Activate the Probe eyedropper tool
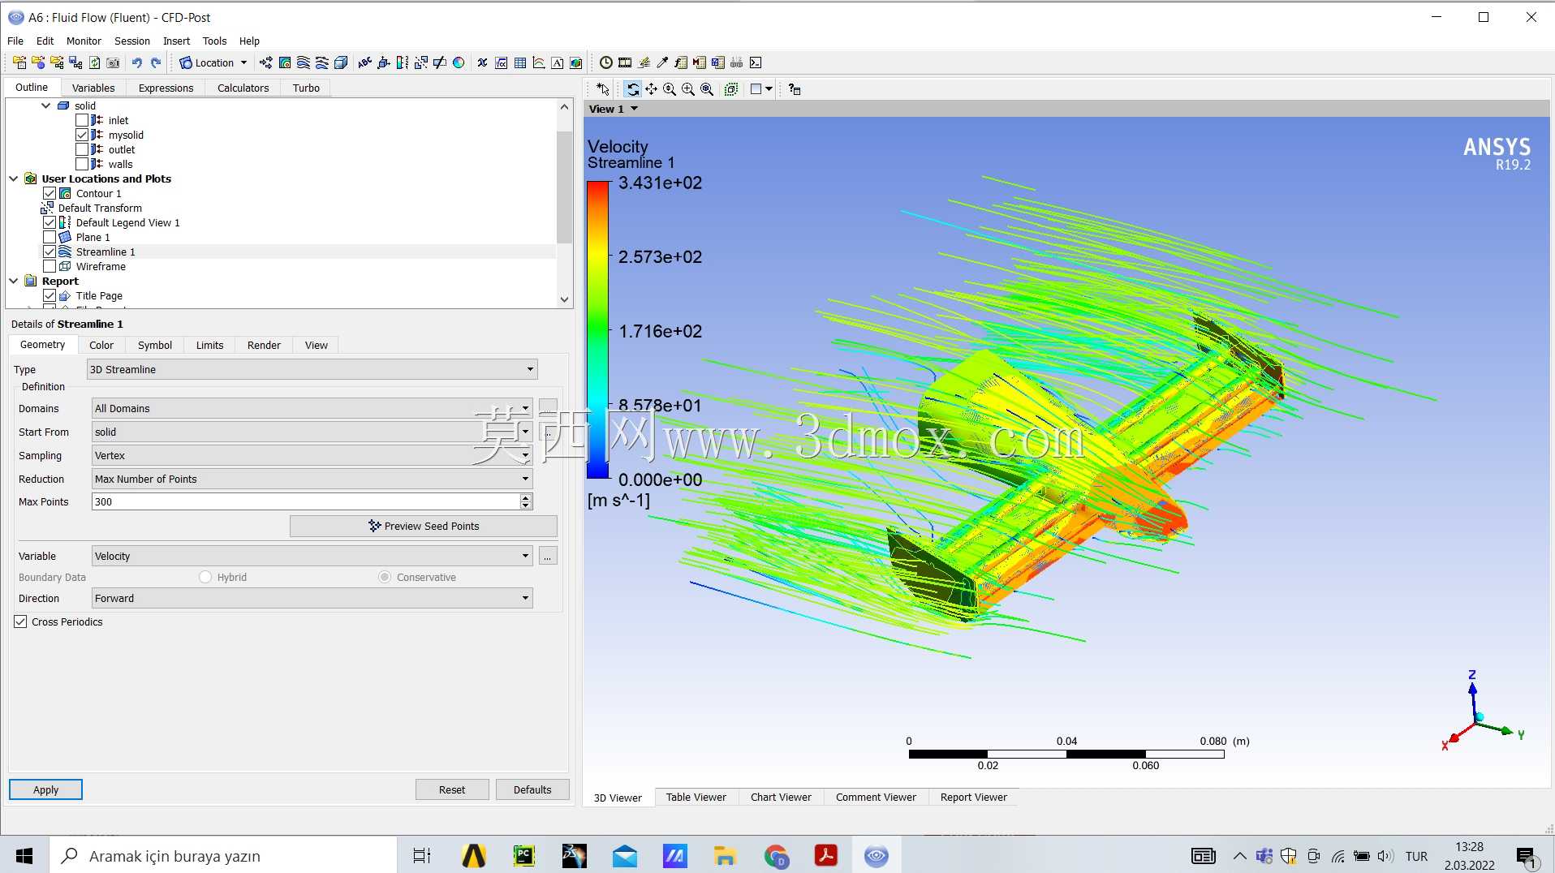 [662, 62]
